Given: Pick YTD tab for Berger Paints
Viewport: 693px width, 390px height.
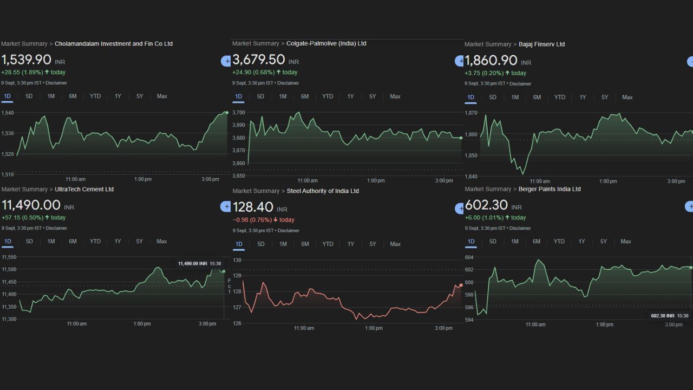Looking at the screenshot, I should tap(559, 242).
